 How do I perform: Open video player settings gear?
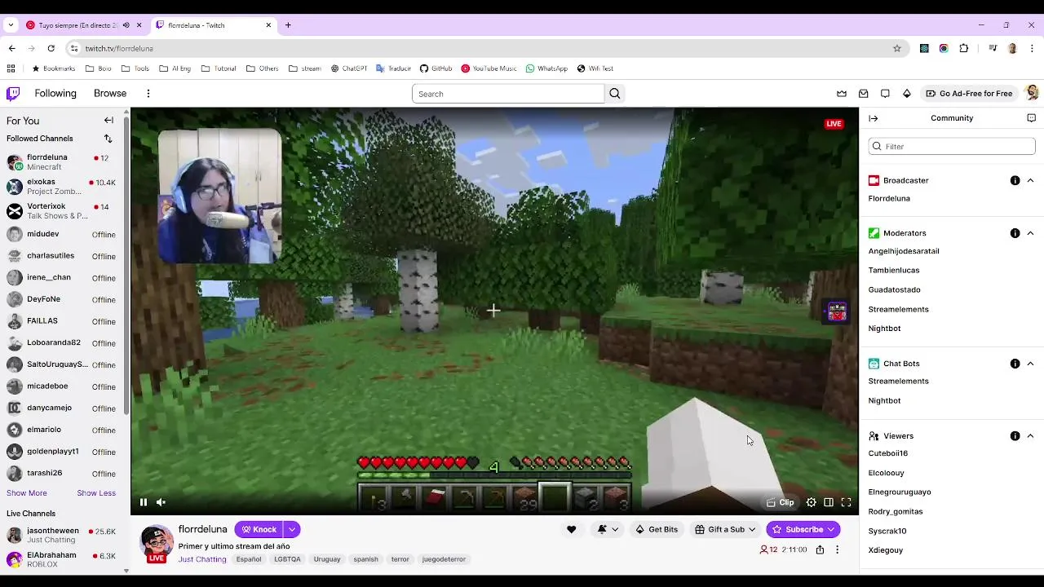click(x=811, y=503)
